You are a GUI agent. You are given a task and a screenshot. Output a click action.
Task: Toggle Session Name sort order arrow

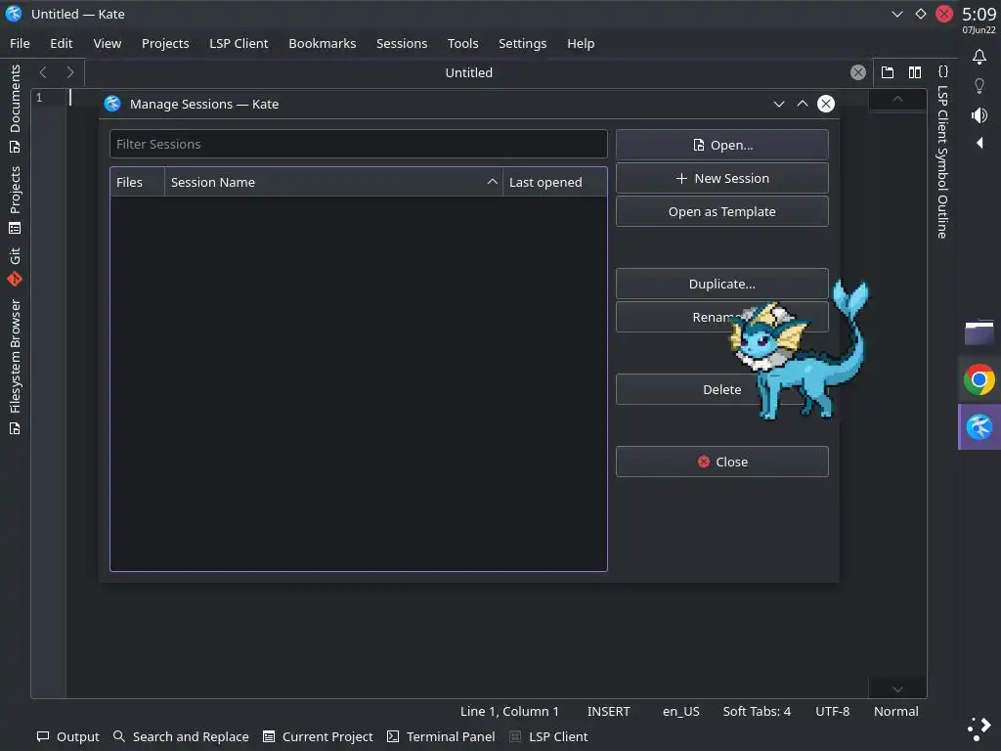493,182
